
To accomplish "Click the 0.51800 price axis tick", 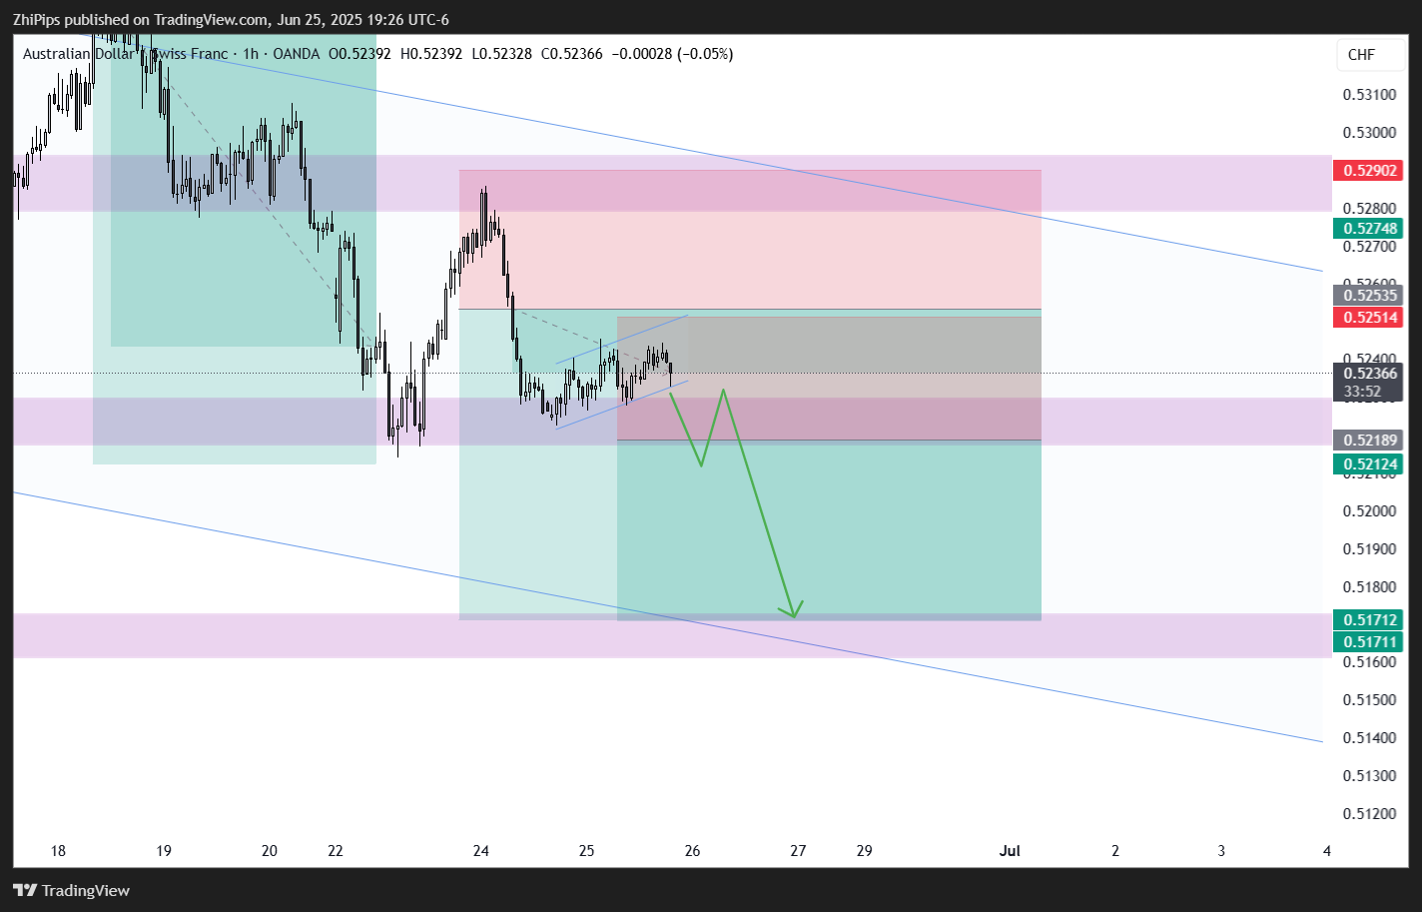I will coord(1369,587).
